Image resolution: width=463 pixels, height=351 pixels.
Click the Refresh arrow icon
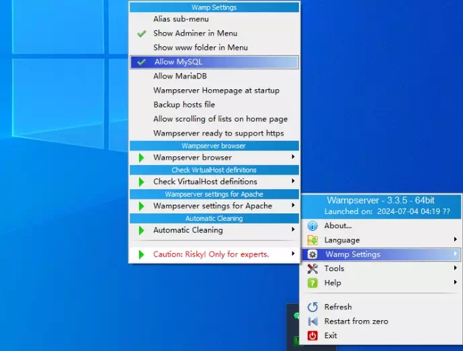[312, 307]
